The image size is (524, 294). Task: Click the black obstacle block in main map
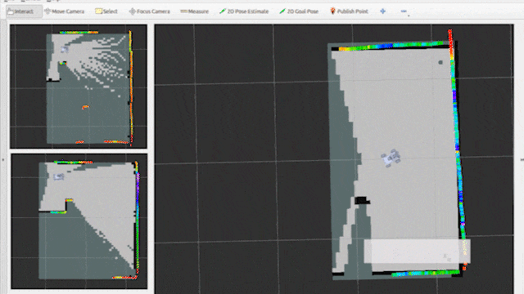[361, 200]
